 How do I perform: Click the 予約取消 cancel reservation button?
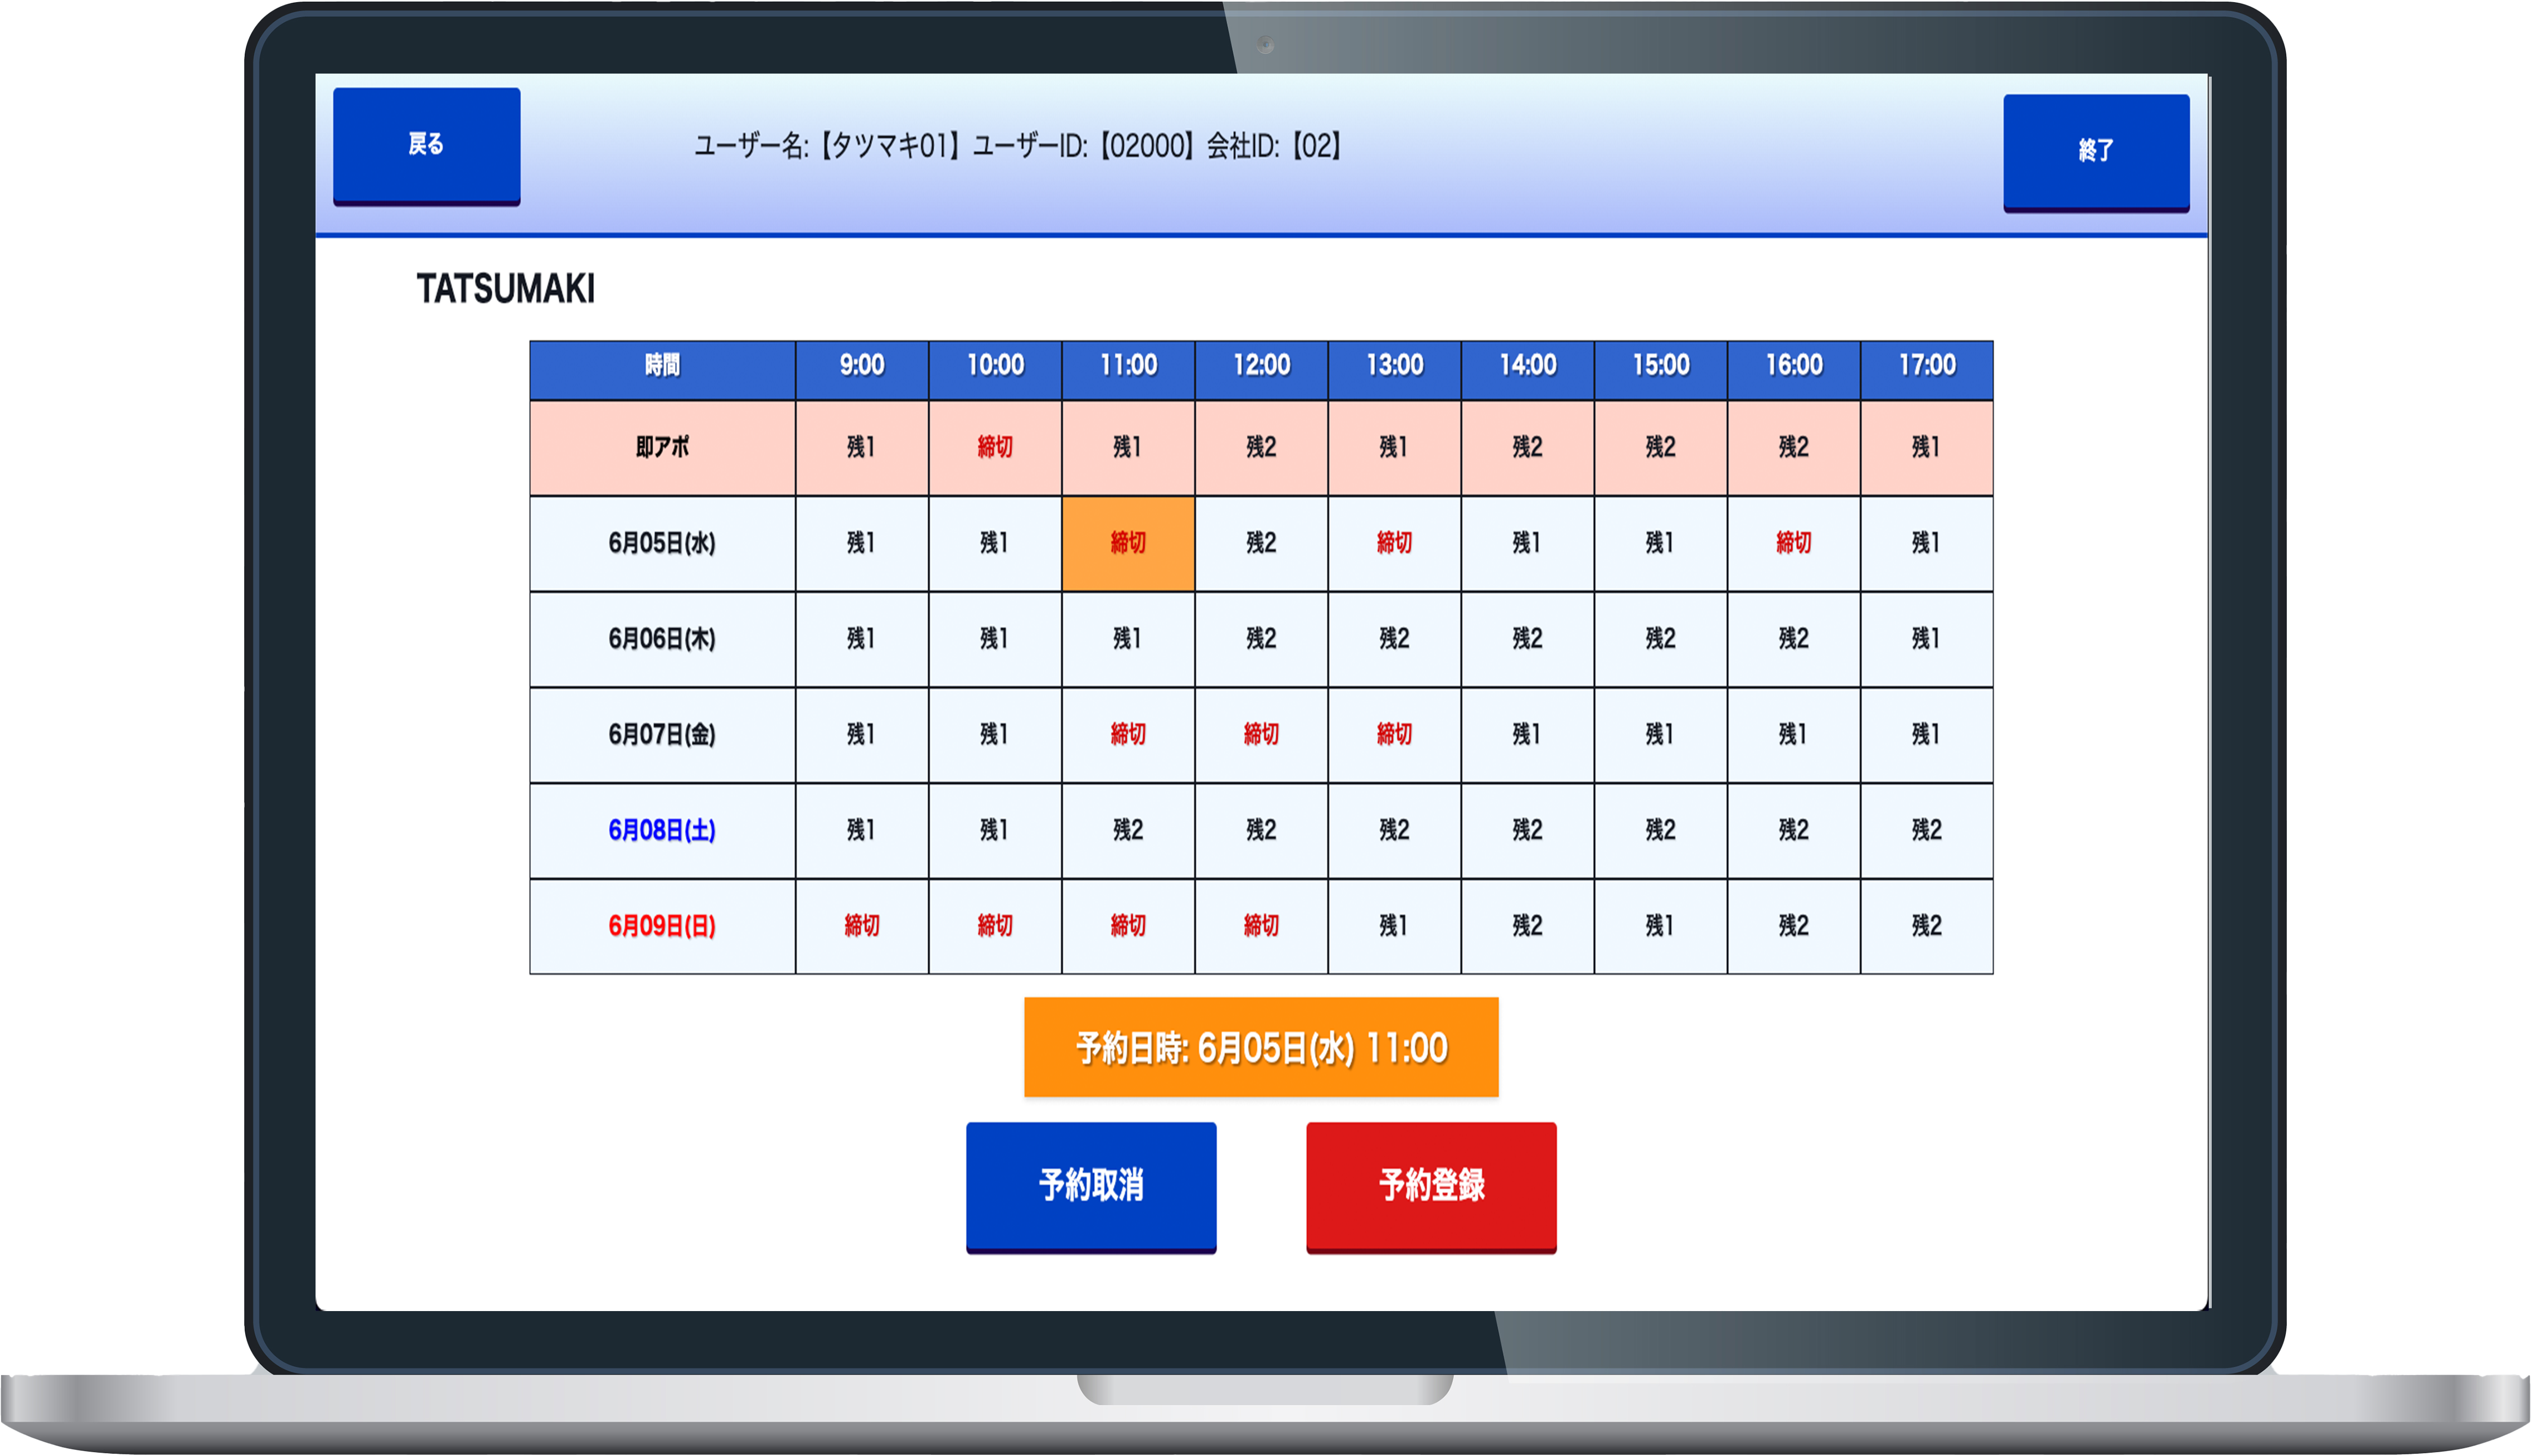1090,1185
